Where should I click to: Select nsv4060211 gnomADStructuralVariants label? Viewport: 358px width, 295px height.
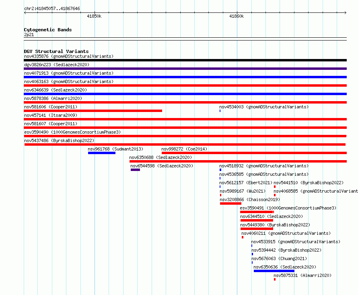click(286, 233)
